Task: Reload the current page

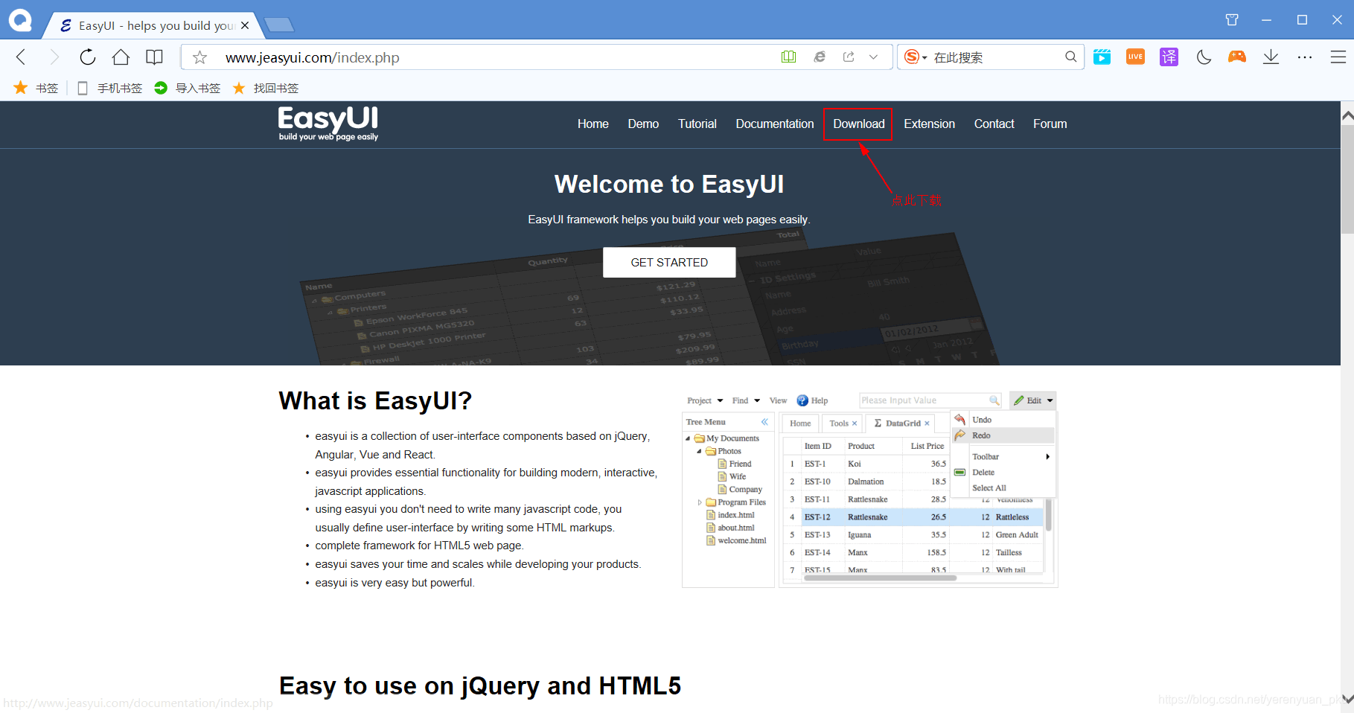Action: (x=87, y=57)
